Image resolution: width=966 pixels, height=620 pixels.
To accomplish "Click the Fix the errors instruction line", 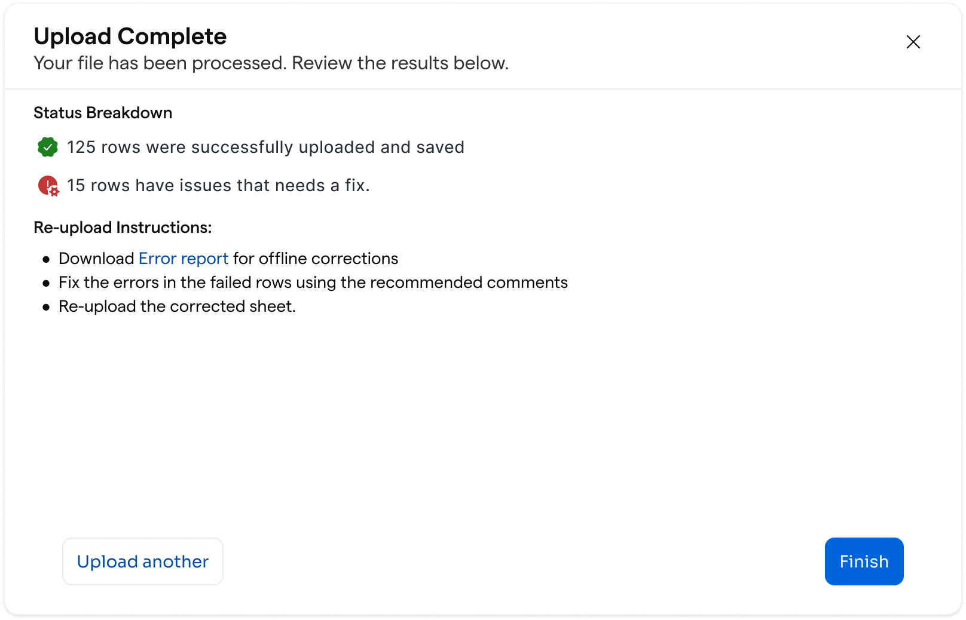I will pyautogui.click(x=313, y=283).
